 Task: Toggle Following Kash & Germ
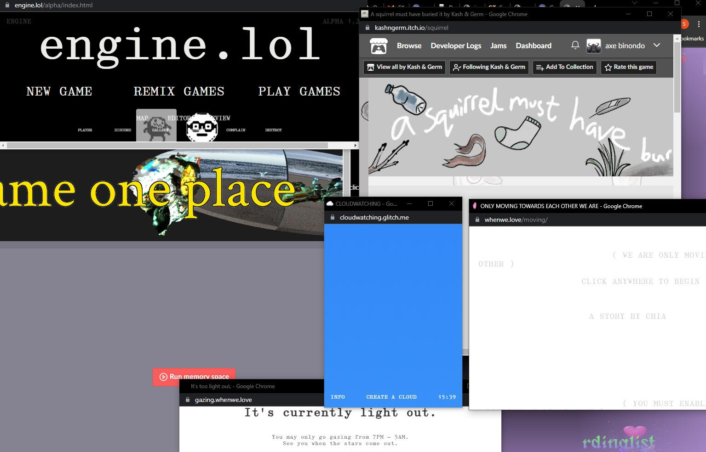(489, 67)
